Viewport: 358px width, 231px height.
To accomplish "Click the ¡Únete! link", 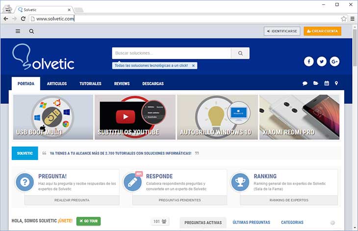I will click(x=65, y=221).
